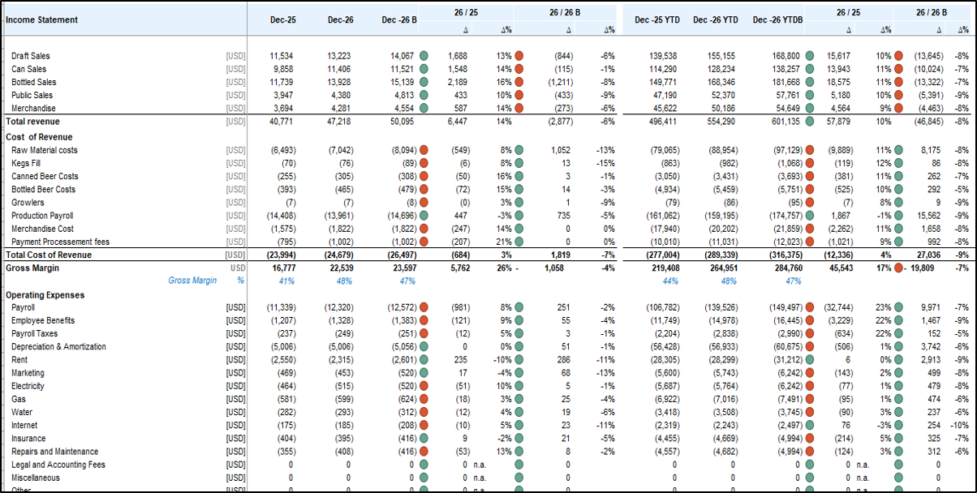This screenshot has width=977, height=493.
Task: Click the Dec-25 column header
Action: 282,19
